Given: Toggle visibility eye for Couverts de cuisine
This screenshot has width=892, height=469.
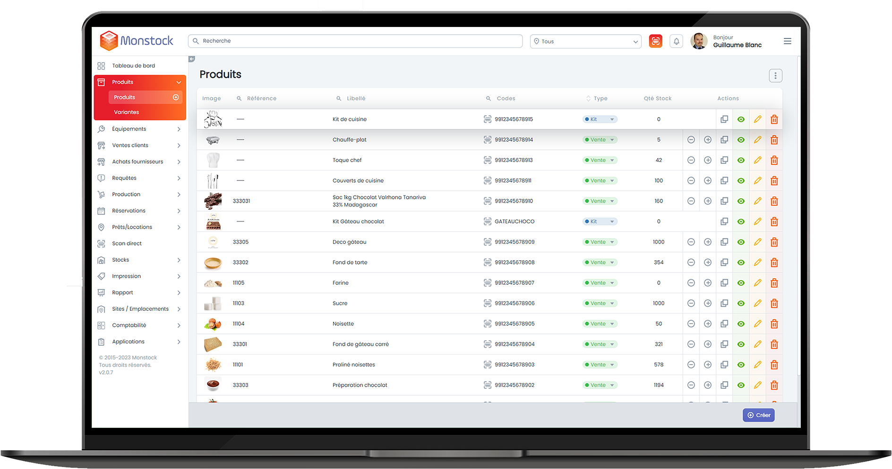Looking at the screenshot, I should click(x=741, y=180).
